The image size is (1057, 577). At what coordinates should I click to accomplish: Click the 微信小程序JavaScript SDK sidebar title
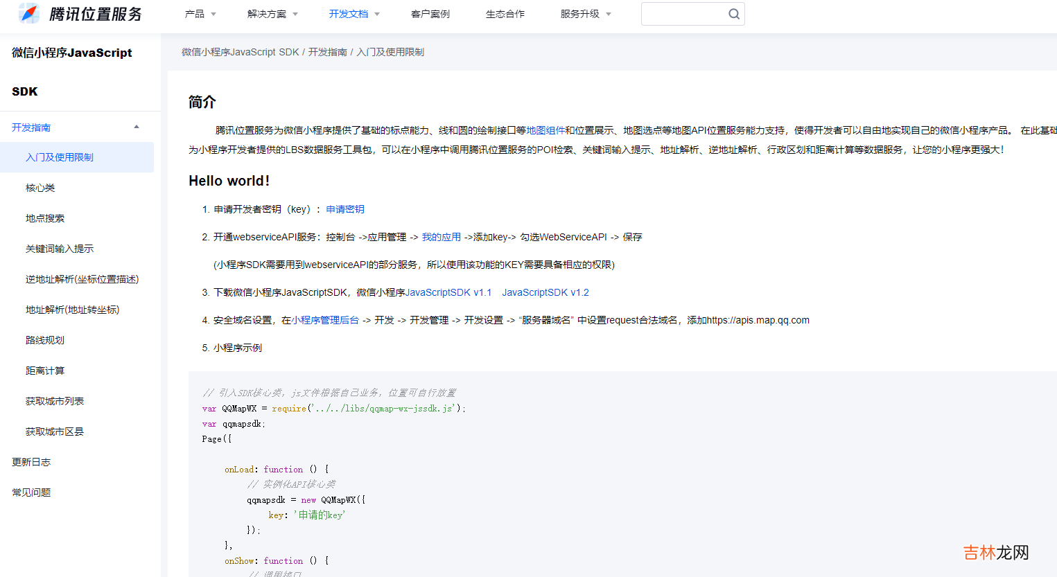point(72,72)
